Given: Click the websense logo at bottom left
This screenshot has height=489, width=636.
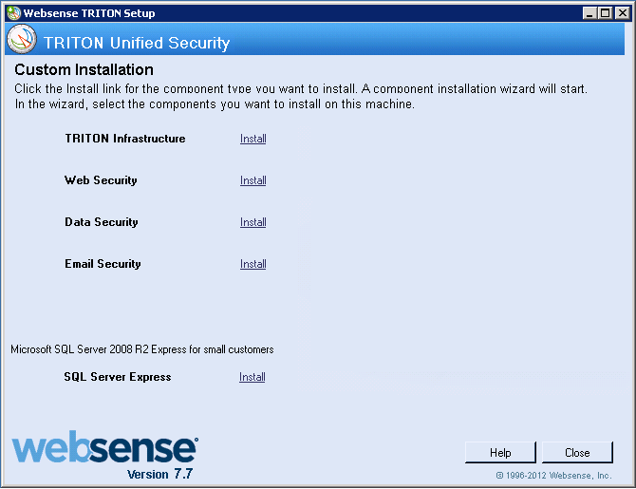Looking at the screenshot, I should coord(105,447).
